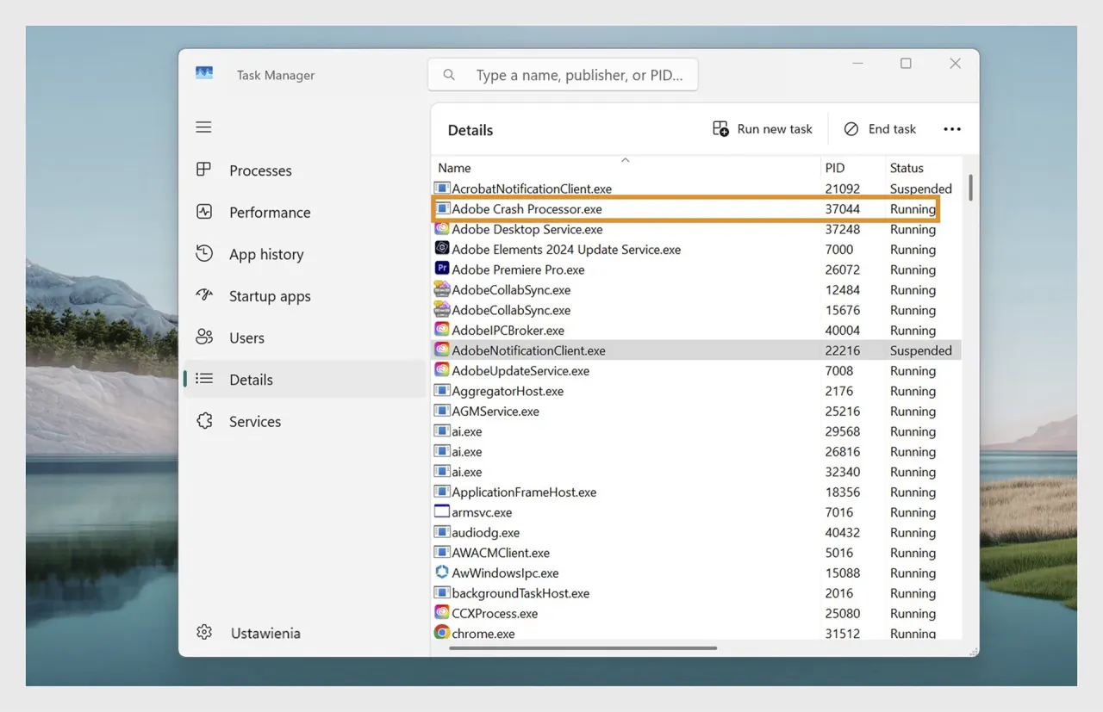Switch to the Performance view
The width and height of the screenshot is (1103, 712).
268,212
